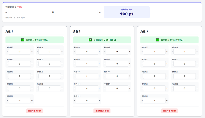The image size is (205, 118).
Task: Reset counts with 重置角色 1 計數 button
Action: click(34, 111)
